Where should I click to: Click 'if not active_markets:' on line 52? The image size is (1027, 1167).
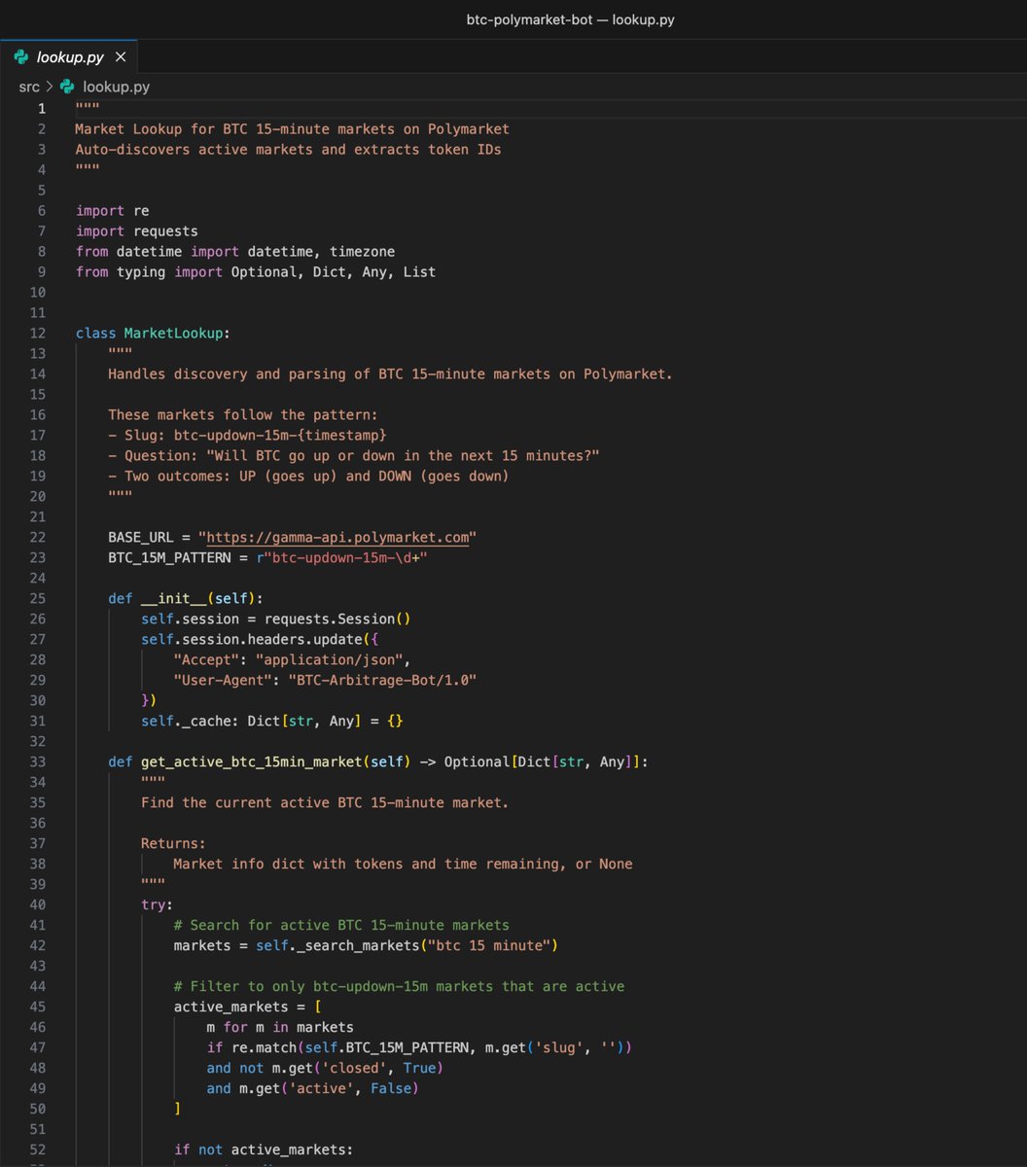coord(264,1149)
